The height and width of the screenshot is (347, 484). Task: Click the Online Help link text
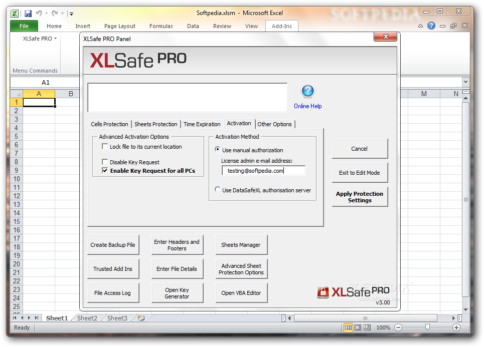(x=308, y=106)
